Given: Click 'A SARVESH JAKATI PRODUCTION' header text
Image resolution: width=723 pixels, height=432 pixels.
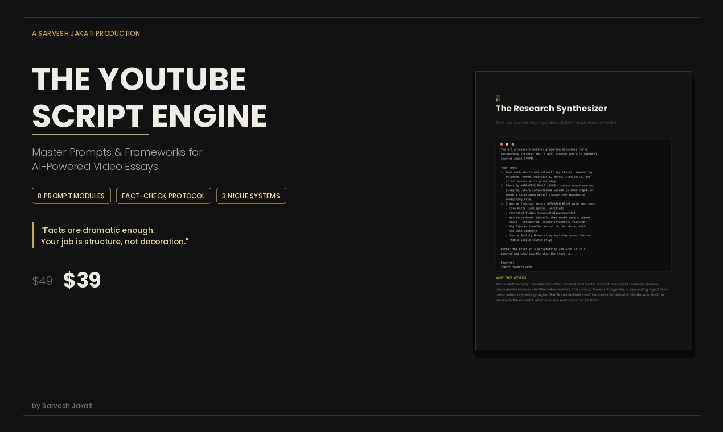Looking at the screenshot, I should point(86,34).
